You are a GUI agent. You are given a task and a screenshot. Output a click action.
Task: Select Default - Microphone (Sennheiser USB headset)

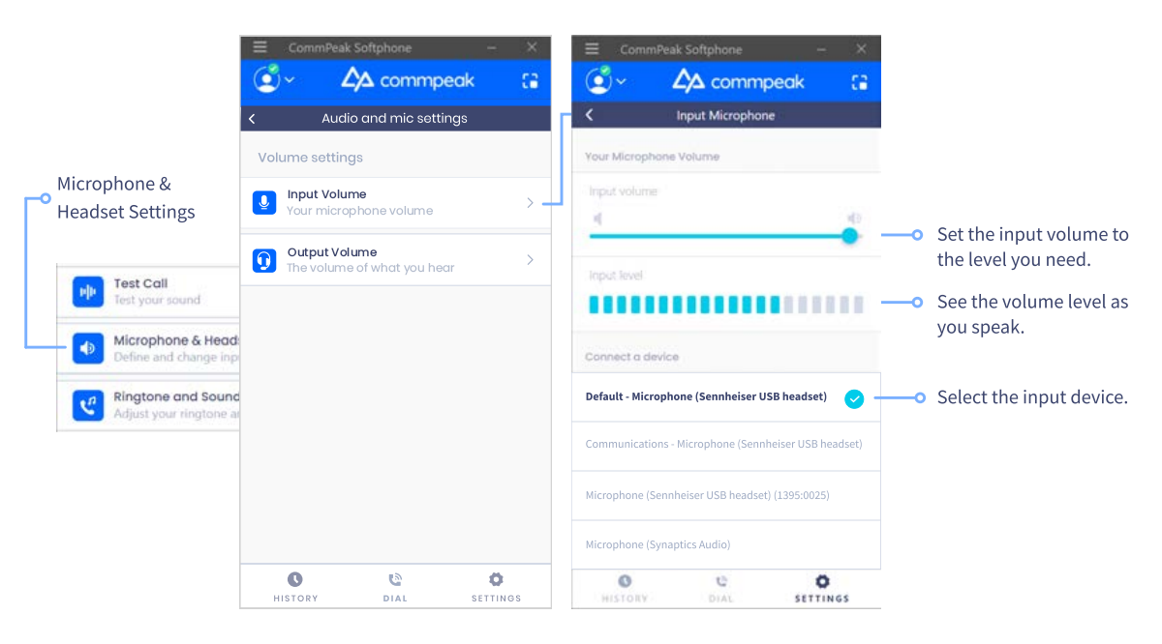pyautogui.click(x=726, y=397)
